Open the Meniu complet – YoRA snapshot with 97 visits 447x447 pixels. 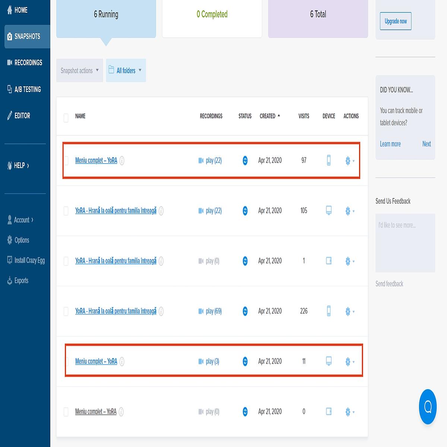click(96, 160)
